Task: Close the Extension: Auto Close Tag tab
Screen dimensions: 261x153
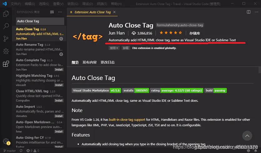Action: pos(114,12)
